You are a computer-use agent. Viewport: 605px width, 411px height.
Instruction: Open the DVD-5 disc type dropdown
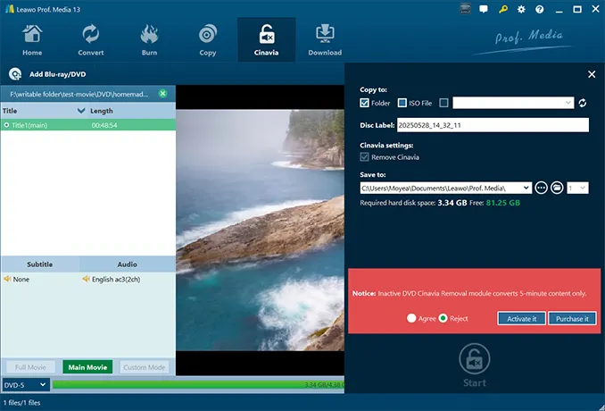click(25, 385)
